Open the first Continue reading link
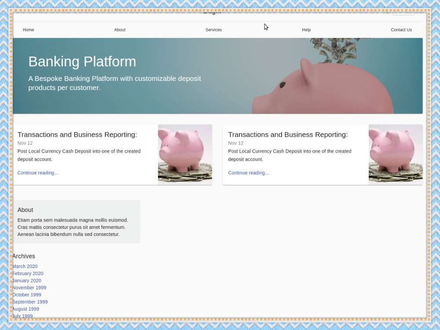Image resolution: width=440 pixels, height=330 pixels. pos(37,172)
